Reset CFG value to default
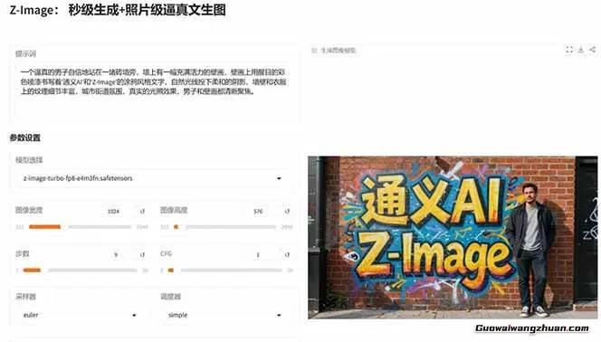Screen dimensions: 601x342 [x=287, y=254]
